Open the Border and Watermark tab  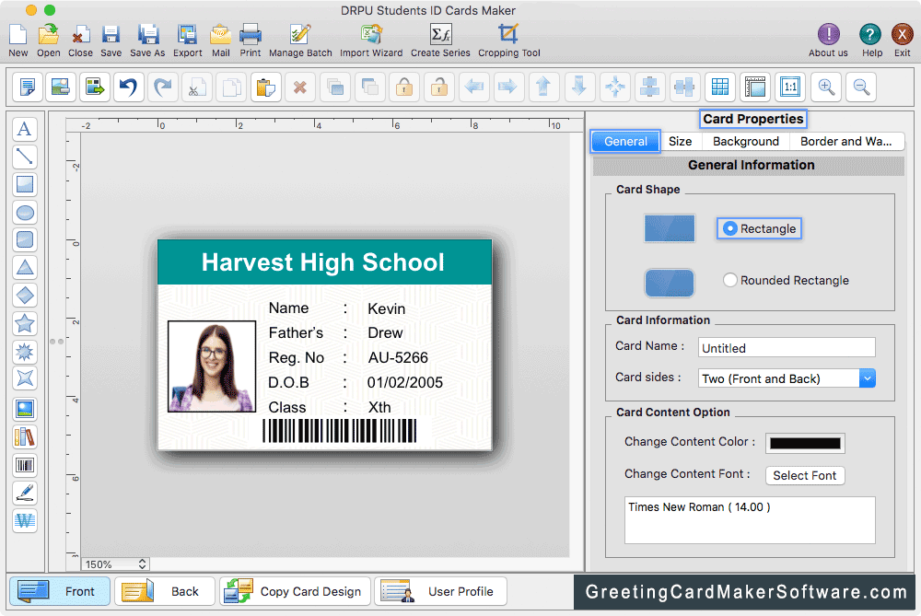pos(845,142)
